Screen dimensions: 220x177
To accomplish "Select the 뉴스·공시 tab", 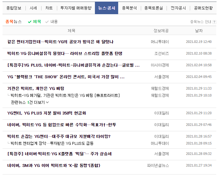I will (107, 8).
